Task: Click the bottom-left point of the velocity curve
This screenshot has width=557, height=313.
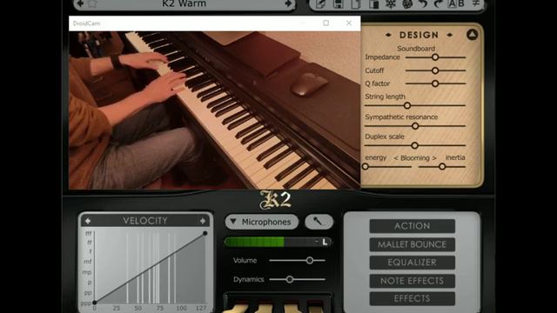Action: (x=95, y=303)
